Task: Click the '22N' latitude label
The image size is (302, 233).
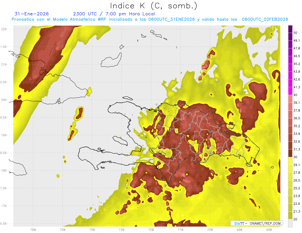Action: (x=4, y=29)
